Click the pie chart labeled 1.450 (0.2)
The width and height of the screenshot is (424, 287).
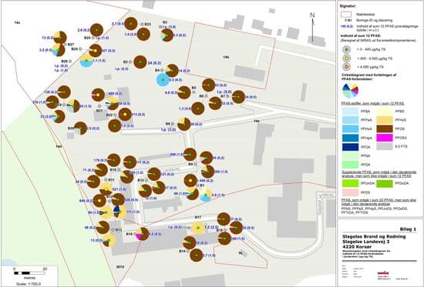coord(190,181)
